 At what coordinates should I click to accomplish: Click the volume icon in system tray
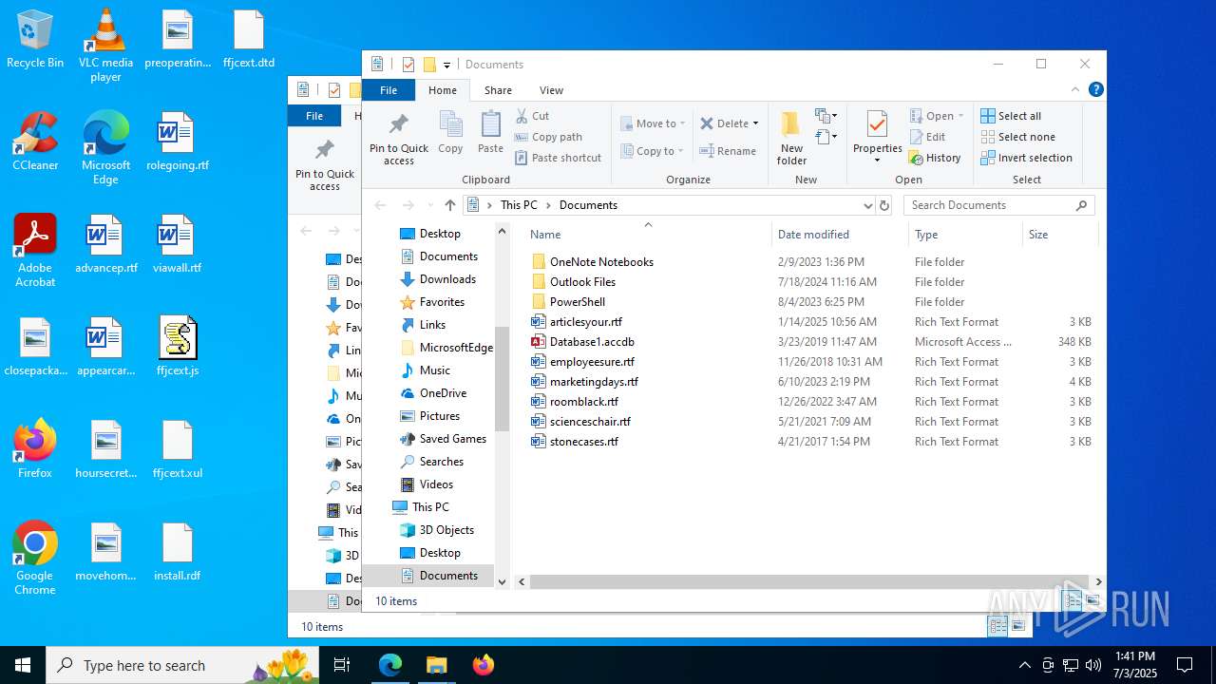click(x=1093, y=665)
